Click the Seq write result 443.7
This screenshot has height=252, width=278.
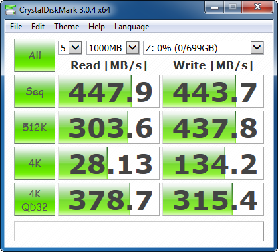coord(213,91)
